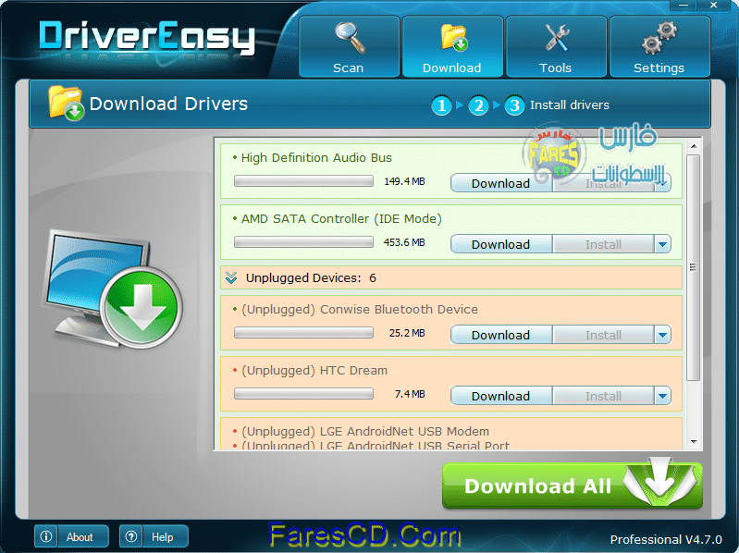Click the 453.6 MB size label
739x553 pixels.
(404, 242)
